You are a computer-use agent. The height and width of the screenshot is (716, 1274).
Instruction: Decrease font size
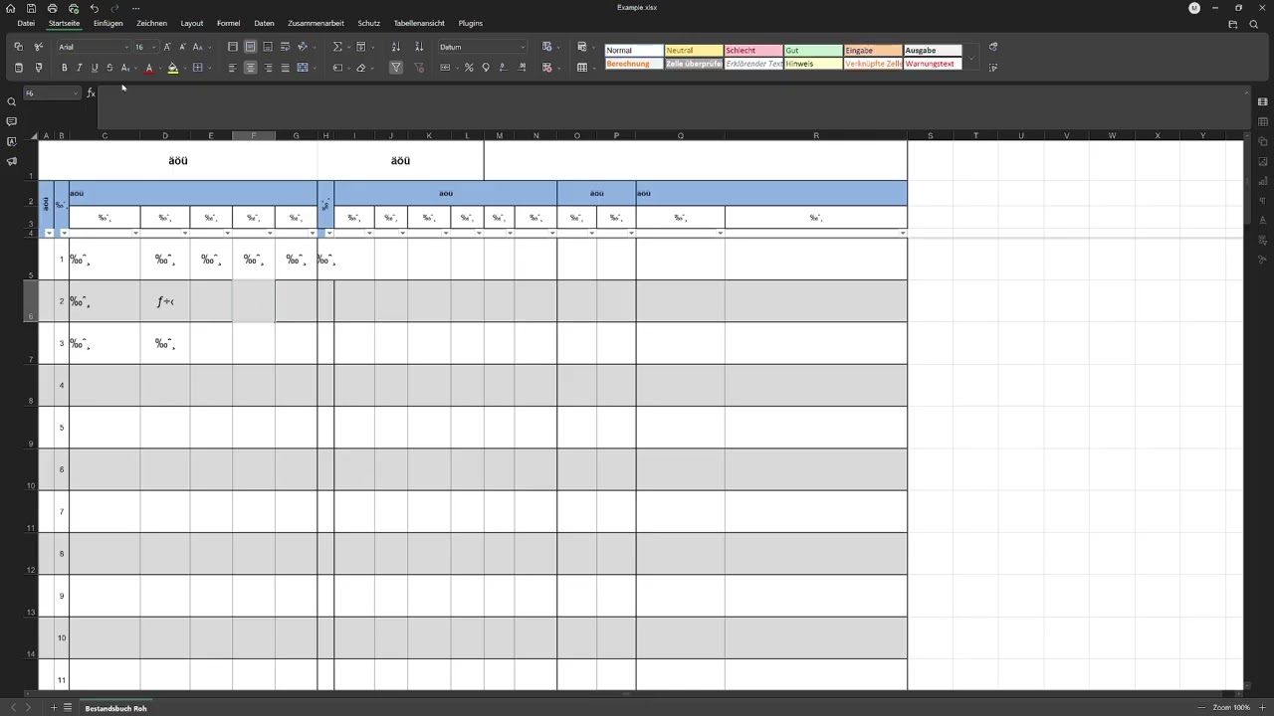(182, 47)
